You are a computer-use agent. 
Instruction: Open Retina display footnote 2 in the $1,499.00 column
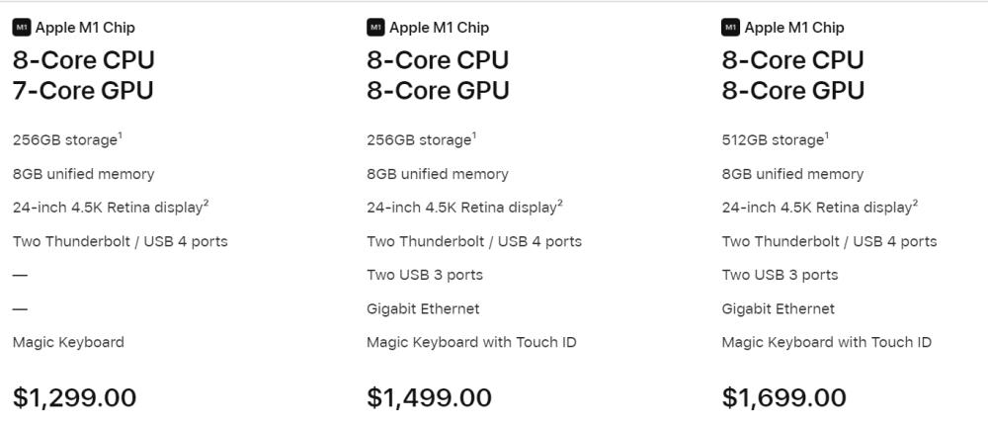click(x=560, y=203)
